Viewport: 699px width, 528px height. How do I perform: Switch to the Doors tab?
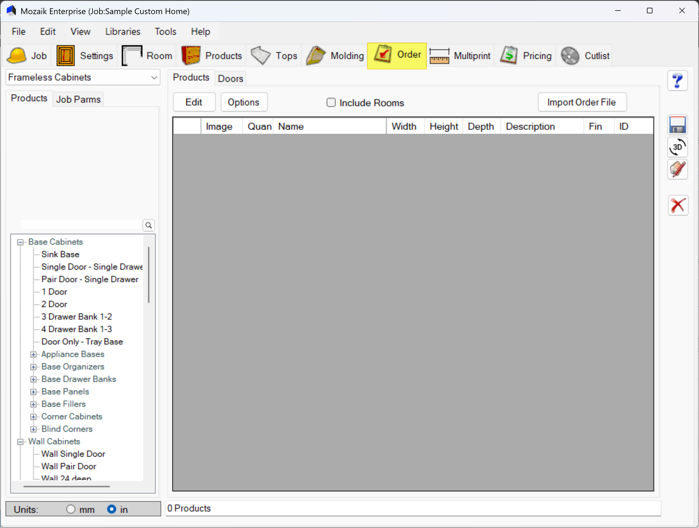point(230,79)
